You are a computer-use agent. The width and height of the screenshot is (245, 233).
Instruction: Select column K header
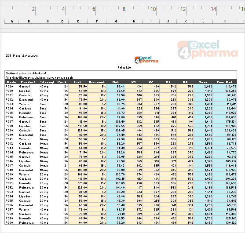pos(185,21)
